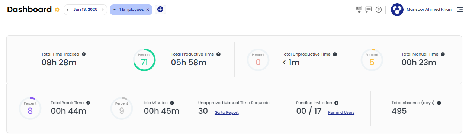Click the 05h 58m productive value
This screenshot has width=469, height=139.
coord(189,62)
